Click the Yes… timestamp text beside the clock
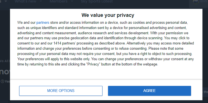 click(x=7, y=81)
